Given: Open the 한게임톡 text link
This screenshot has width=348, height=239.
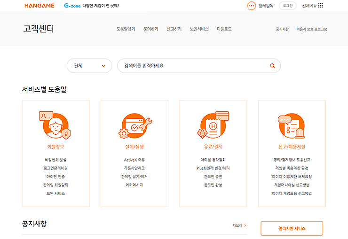Looking at the screenshot, I should 266,6.
